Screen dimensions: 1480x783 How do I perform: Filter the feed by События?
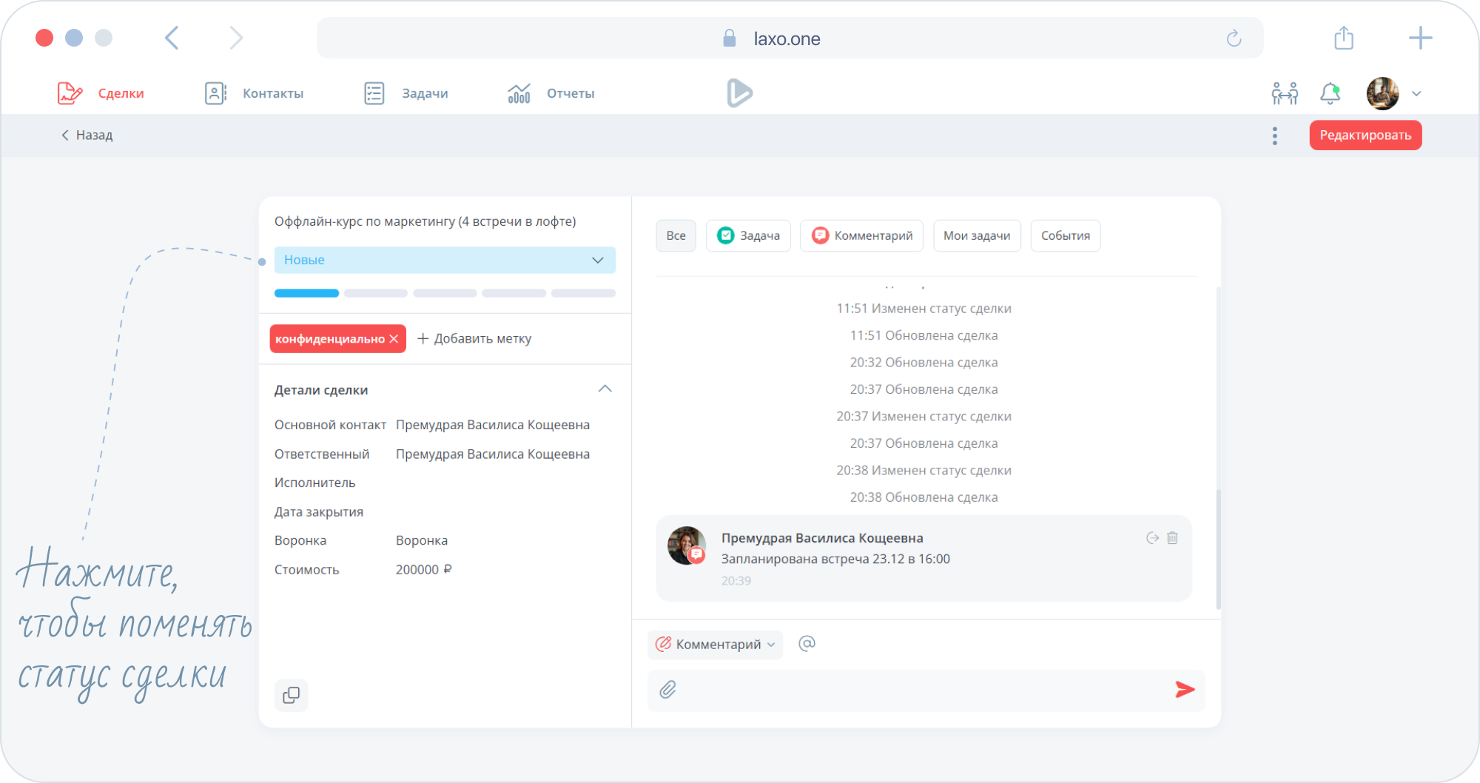(1065, 236)
